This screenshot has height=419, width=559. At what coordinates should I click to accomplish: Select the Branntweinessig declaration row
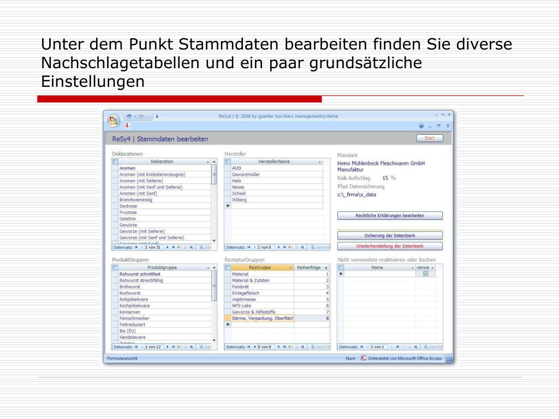click(x=165, y=200)
